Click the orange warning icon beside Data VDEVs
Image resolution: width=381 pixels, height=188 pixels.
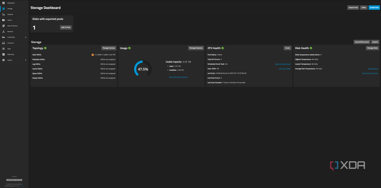tap(93, 55)
